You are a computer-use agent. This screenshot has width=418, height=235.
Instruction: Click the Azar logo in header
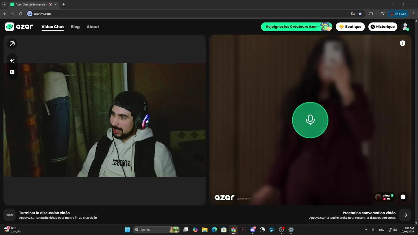point(19,27)
